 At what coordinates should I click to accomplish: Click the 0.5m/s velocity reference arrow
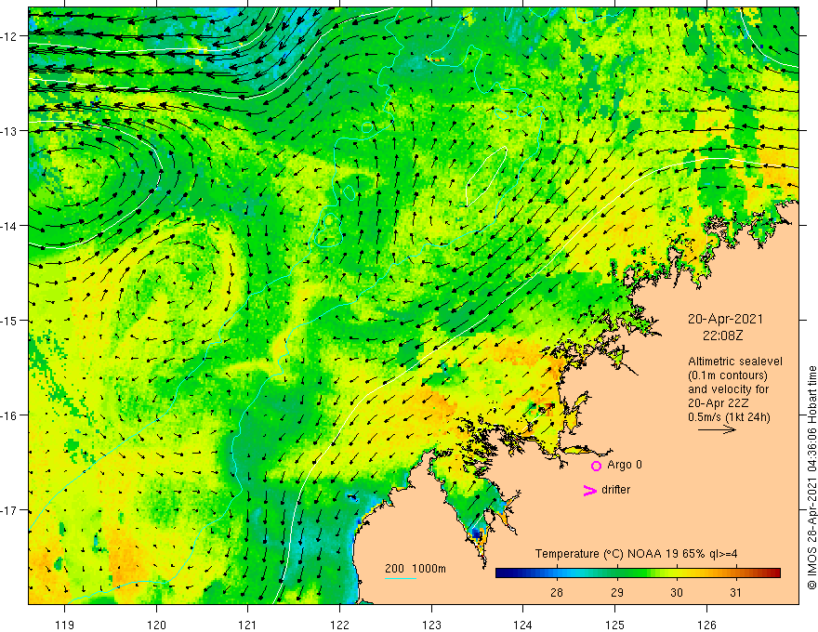pyautogui.click(x=717, y=429)
